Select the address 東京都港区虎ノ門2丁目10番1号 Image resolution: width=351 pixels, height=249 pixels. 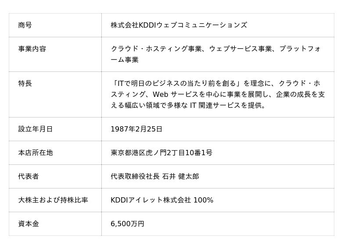pyautogui.click(x=161, y=153)
